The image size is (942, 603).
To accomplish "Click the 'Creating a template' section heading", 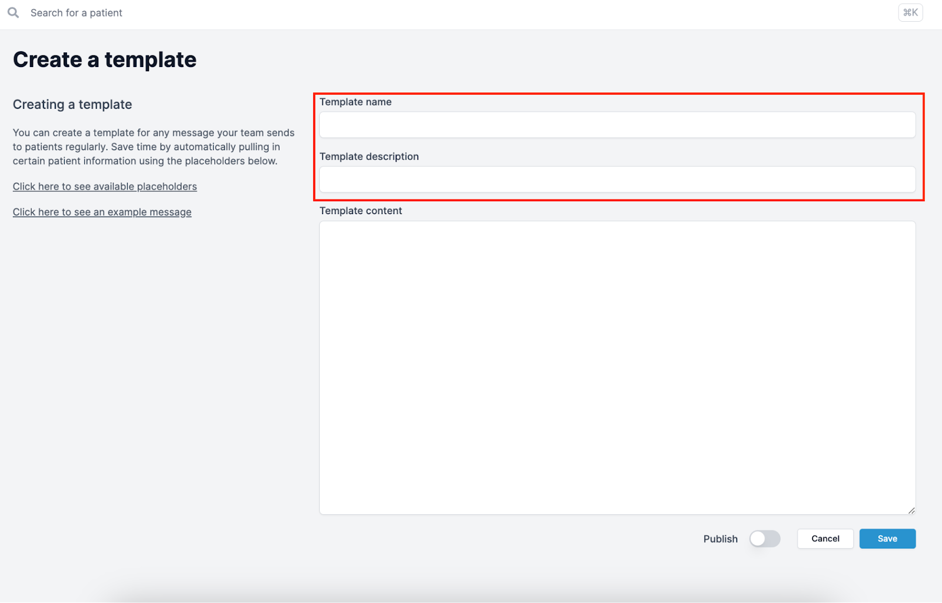I will pyautogui.click(x=72, y=104).
